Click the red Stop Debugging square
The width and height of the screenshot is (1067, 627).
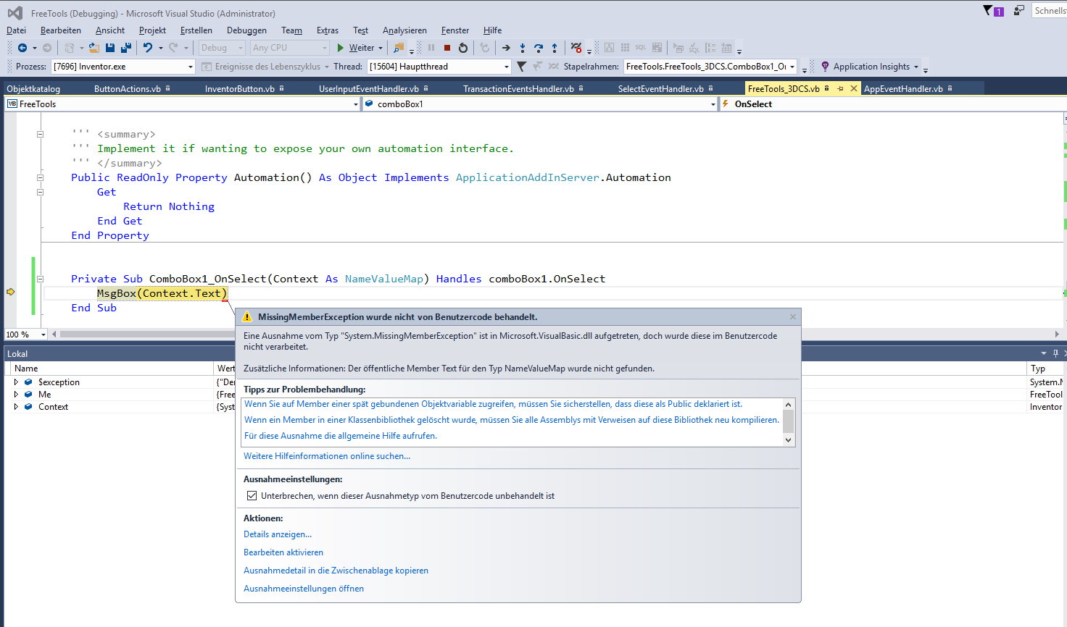pyautogui.click(x=447, y=48)
